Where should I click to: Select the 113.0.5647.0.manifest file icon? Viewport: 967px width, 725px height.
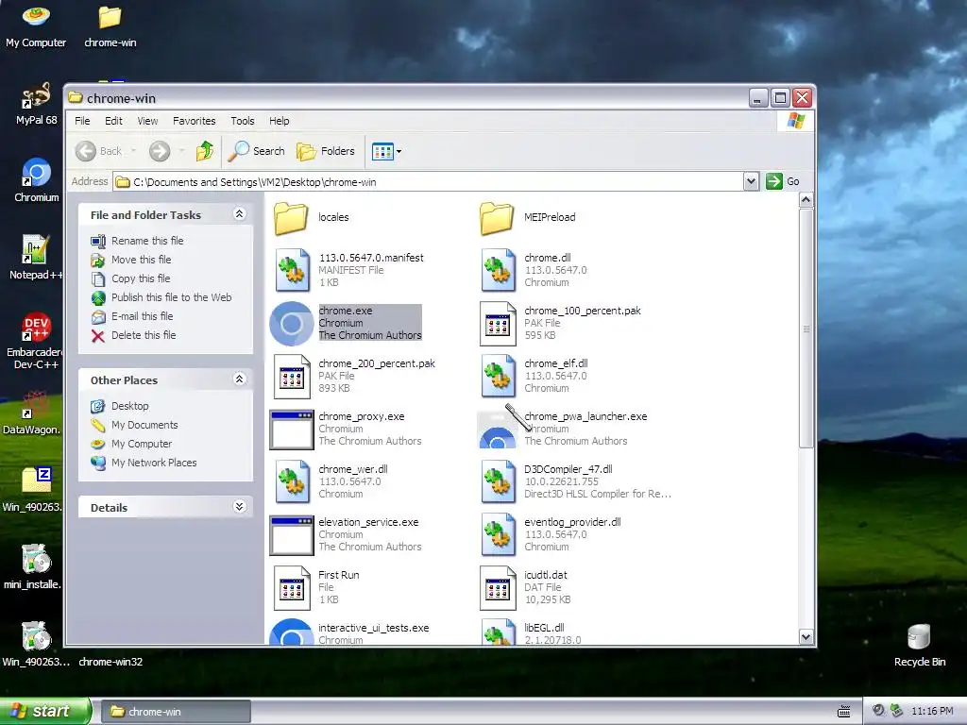point(292,270)
